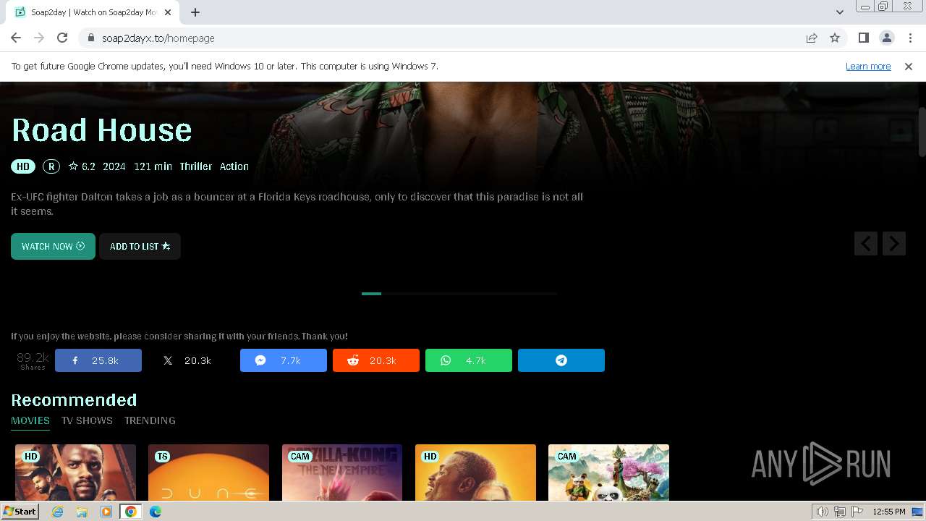Screen dimensions: 926x521
Task: Click the address bar URL
Action: (158, 38)
